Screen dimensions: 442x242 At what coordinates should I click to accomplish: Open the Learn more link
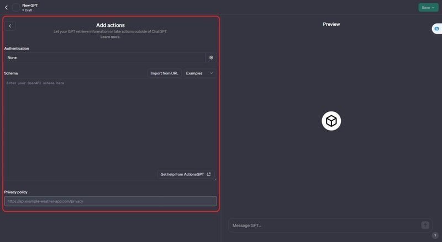point(110,37)
